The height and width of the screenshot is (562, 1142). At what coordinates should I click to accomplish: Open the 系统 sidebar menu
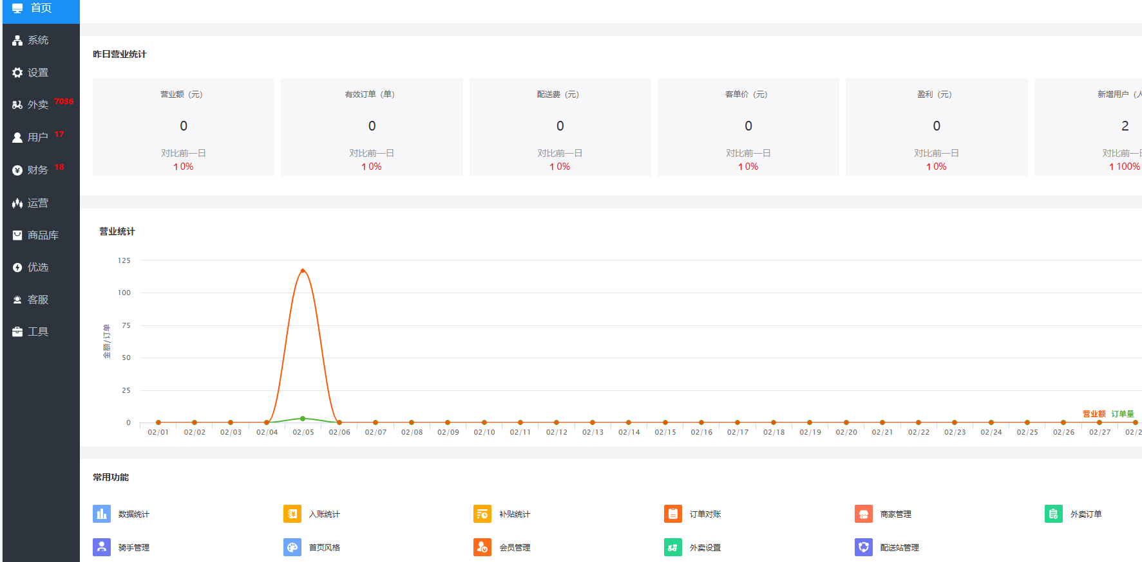pyautogui.click(x=38, y=40)
